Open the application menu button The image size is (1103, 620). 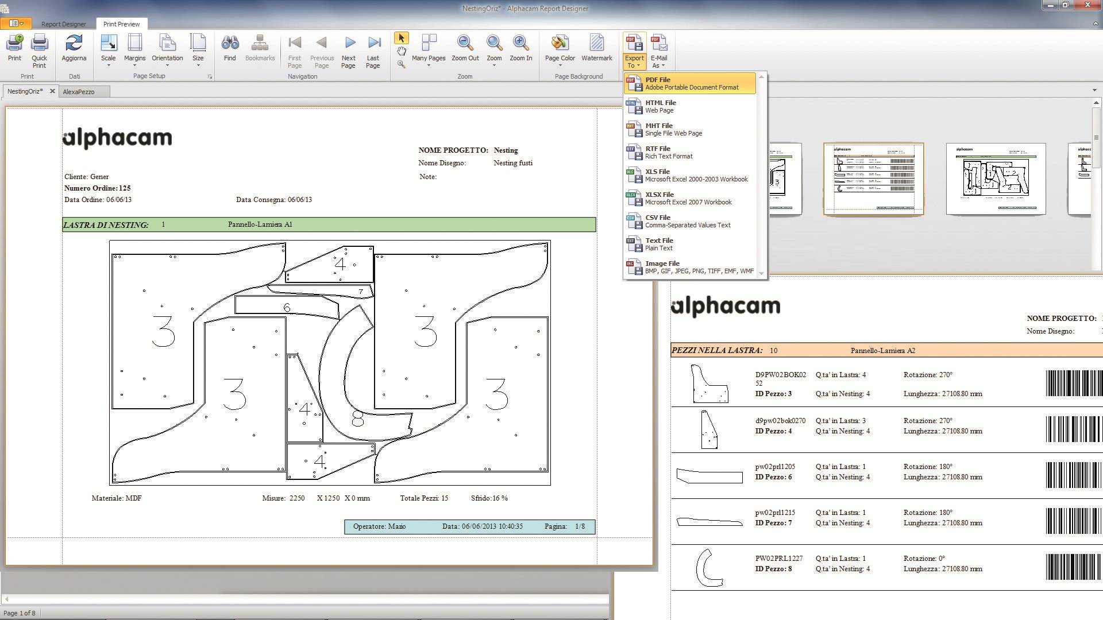pyautogui.click(x=16, y=24)
